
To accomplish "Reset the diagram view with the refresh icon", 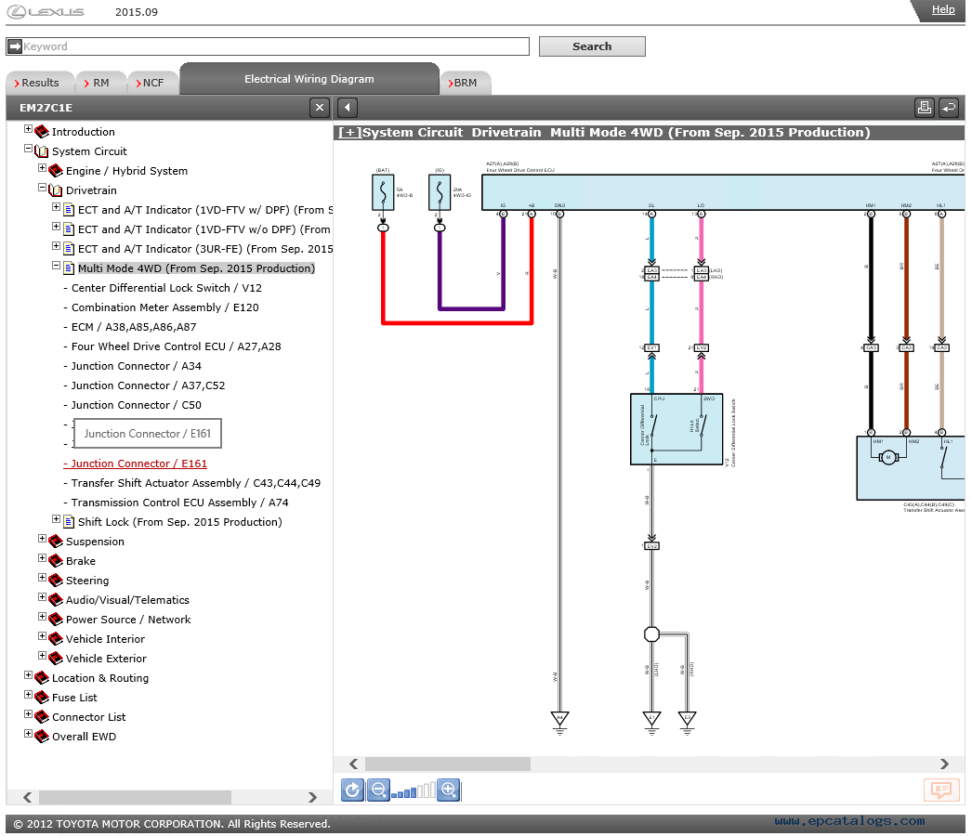I will pyautogui.click(x=352, y=790).
